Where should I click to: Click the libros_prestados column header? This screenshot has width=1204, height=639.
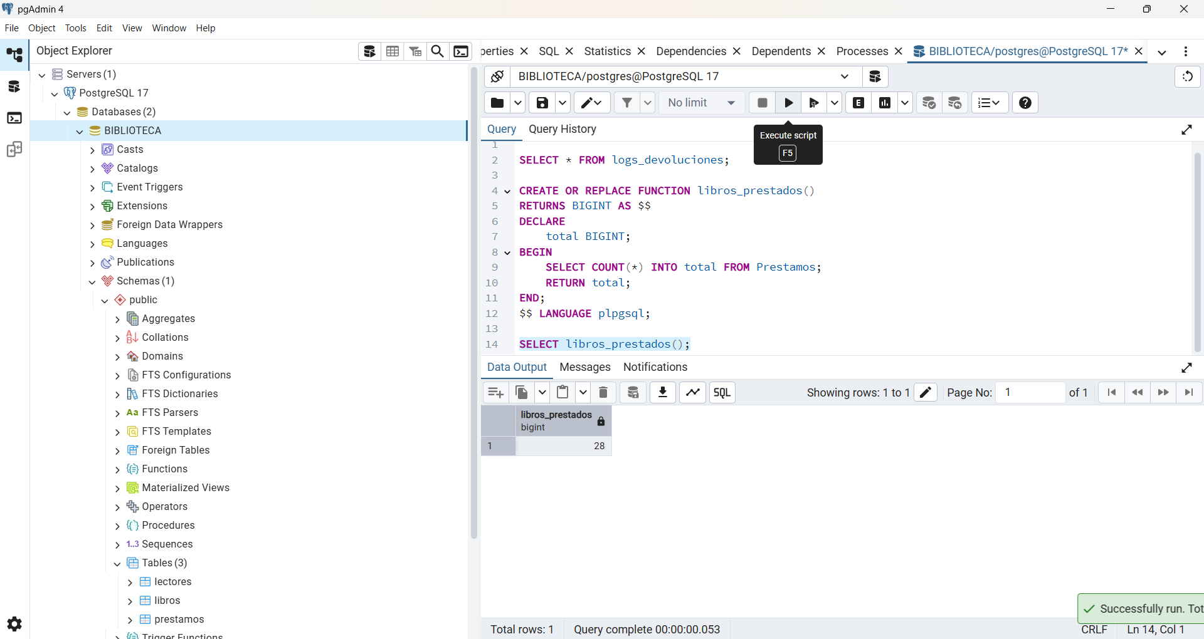click(x=563, y=420)
